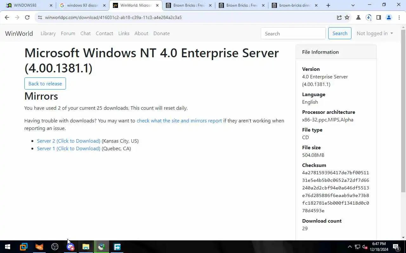Go back using the browser back arrow
This screenshot has width=406, height=253.
coord(7,17)
